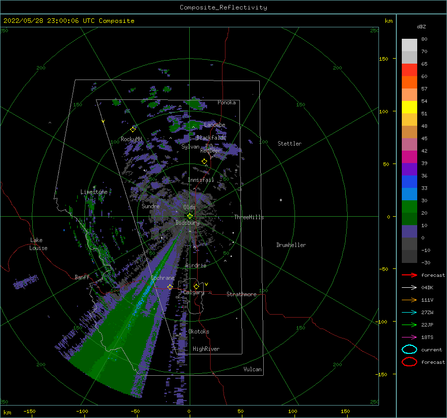Screen dimensions: 447x418
Task: Click the RedDeer city label
Action: [x=211, y=151]
